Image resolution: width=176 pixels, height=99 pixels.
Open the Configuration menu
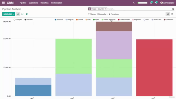tap(57, 3)
